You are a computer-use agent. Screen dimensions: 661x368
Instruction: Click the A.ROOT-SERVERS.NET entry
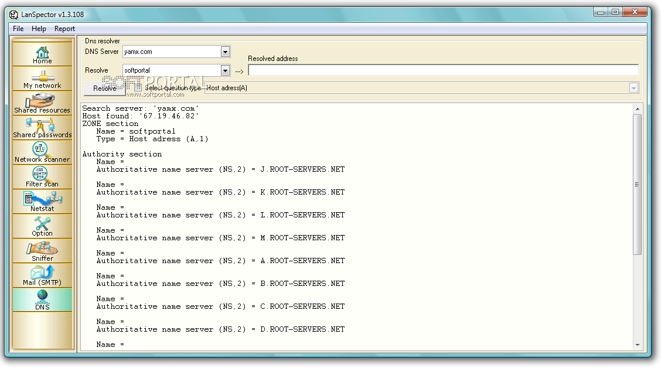point(220,261)
